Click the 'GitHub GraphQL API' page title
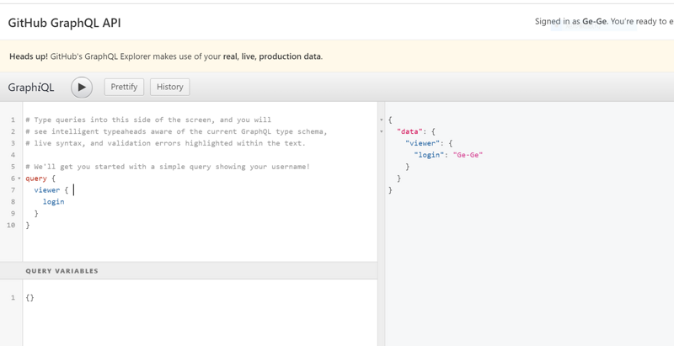This screenshot has height=346, width=674. (x=65, y=23)
